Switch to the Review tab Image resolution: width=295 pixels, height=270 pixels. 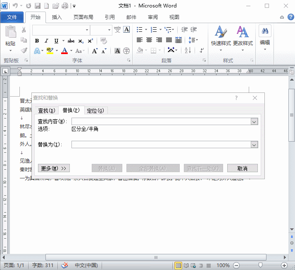tap(153, 17)
